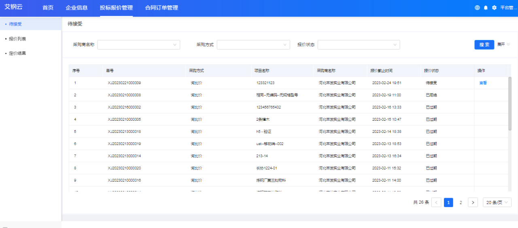Open the 报价状态 dropdown
Image resolution: width=518 pixels, height=228 pixels.
359,45
